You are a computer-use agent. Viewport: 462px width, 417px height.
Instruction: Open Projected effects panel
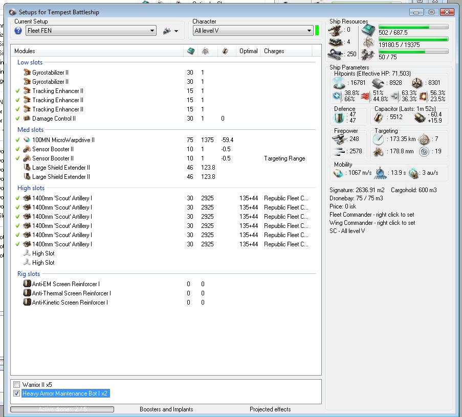coord(270,409)
